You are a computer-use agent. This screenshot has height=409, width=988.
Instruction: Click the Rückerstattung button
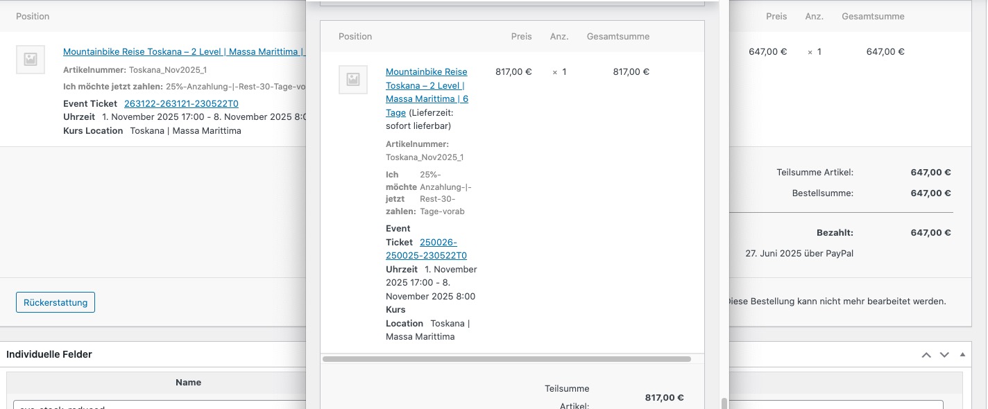(56, 302)
